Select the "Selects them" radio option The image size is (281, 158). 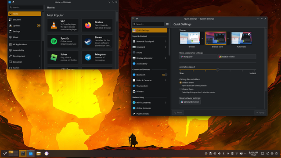coord(180,83)
